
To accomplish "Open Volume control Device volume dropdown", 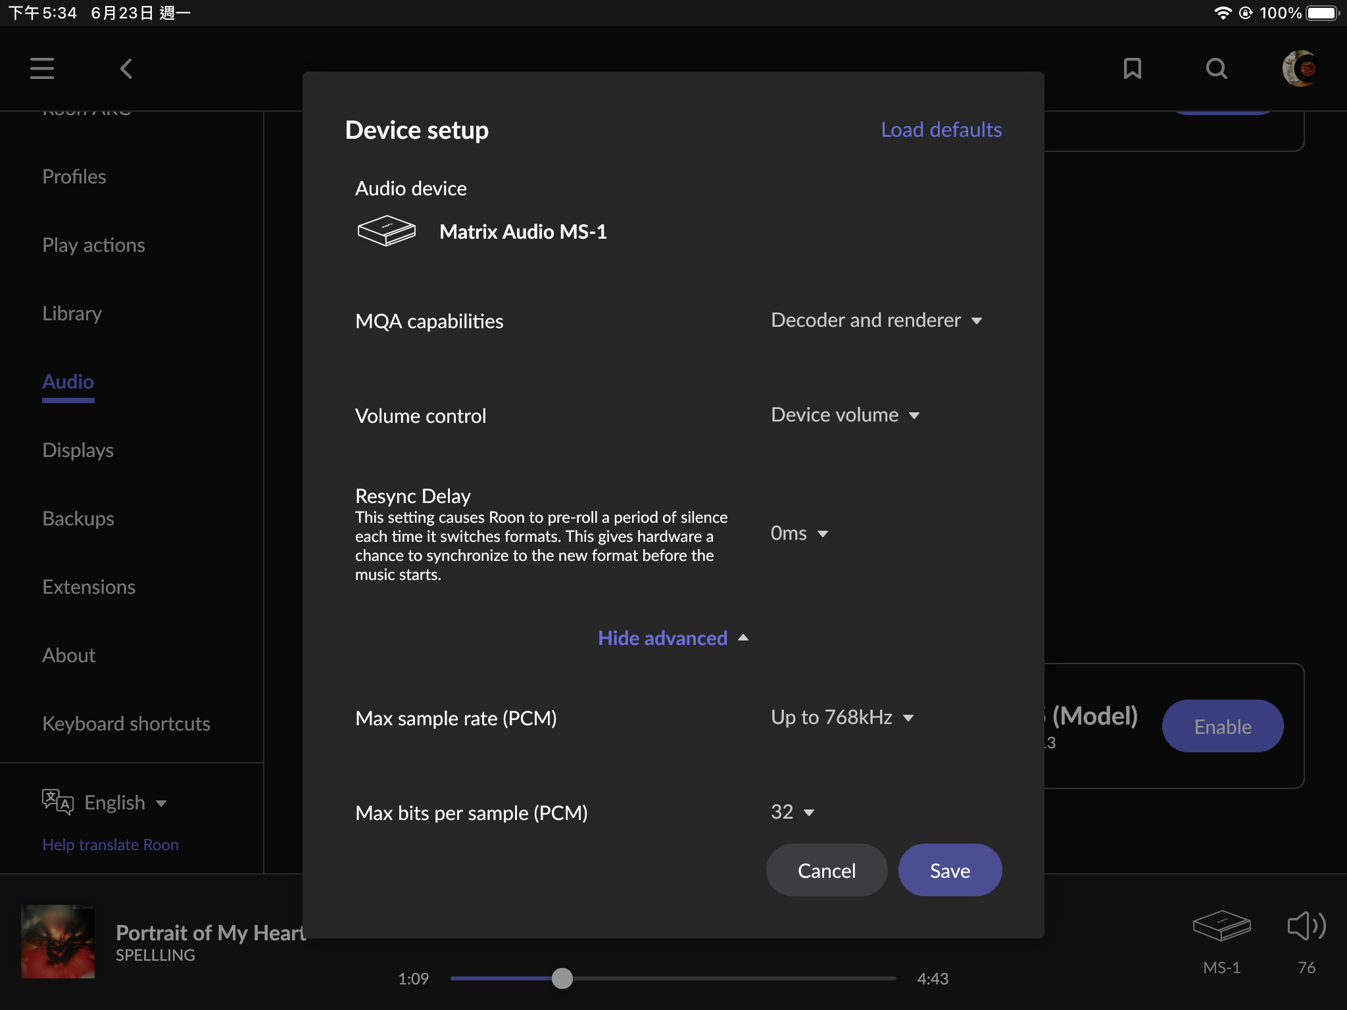I will pyautogui.click(x=845, y=415).
